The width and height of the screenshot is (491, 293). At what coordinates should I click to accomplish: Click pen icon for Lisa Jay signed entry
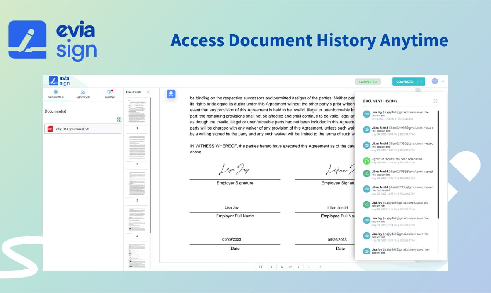367,205
